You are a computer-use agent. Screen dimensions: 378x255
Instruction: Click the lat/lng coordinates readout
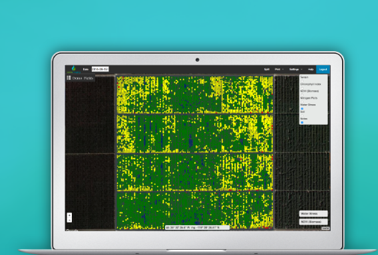[x=197, y=227]
